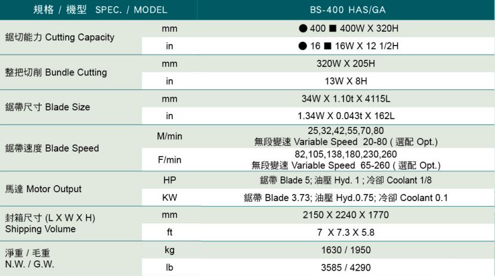Click the value '13W X 8H'
Screen dimensions: 495x276
point(346,81)
